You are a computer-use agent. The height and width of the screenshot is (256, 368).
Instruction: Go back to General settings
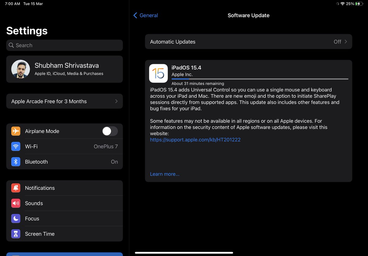(146, 15)
